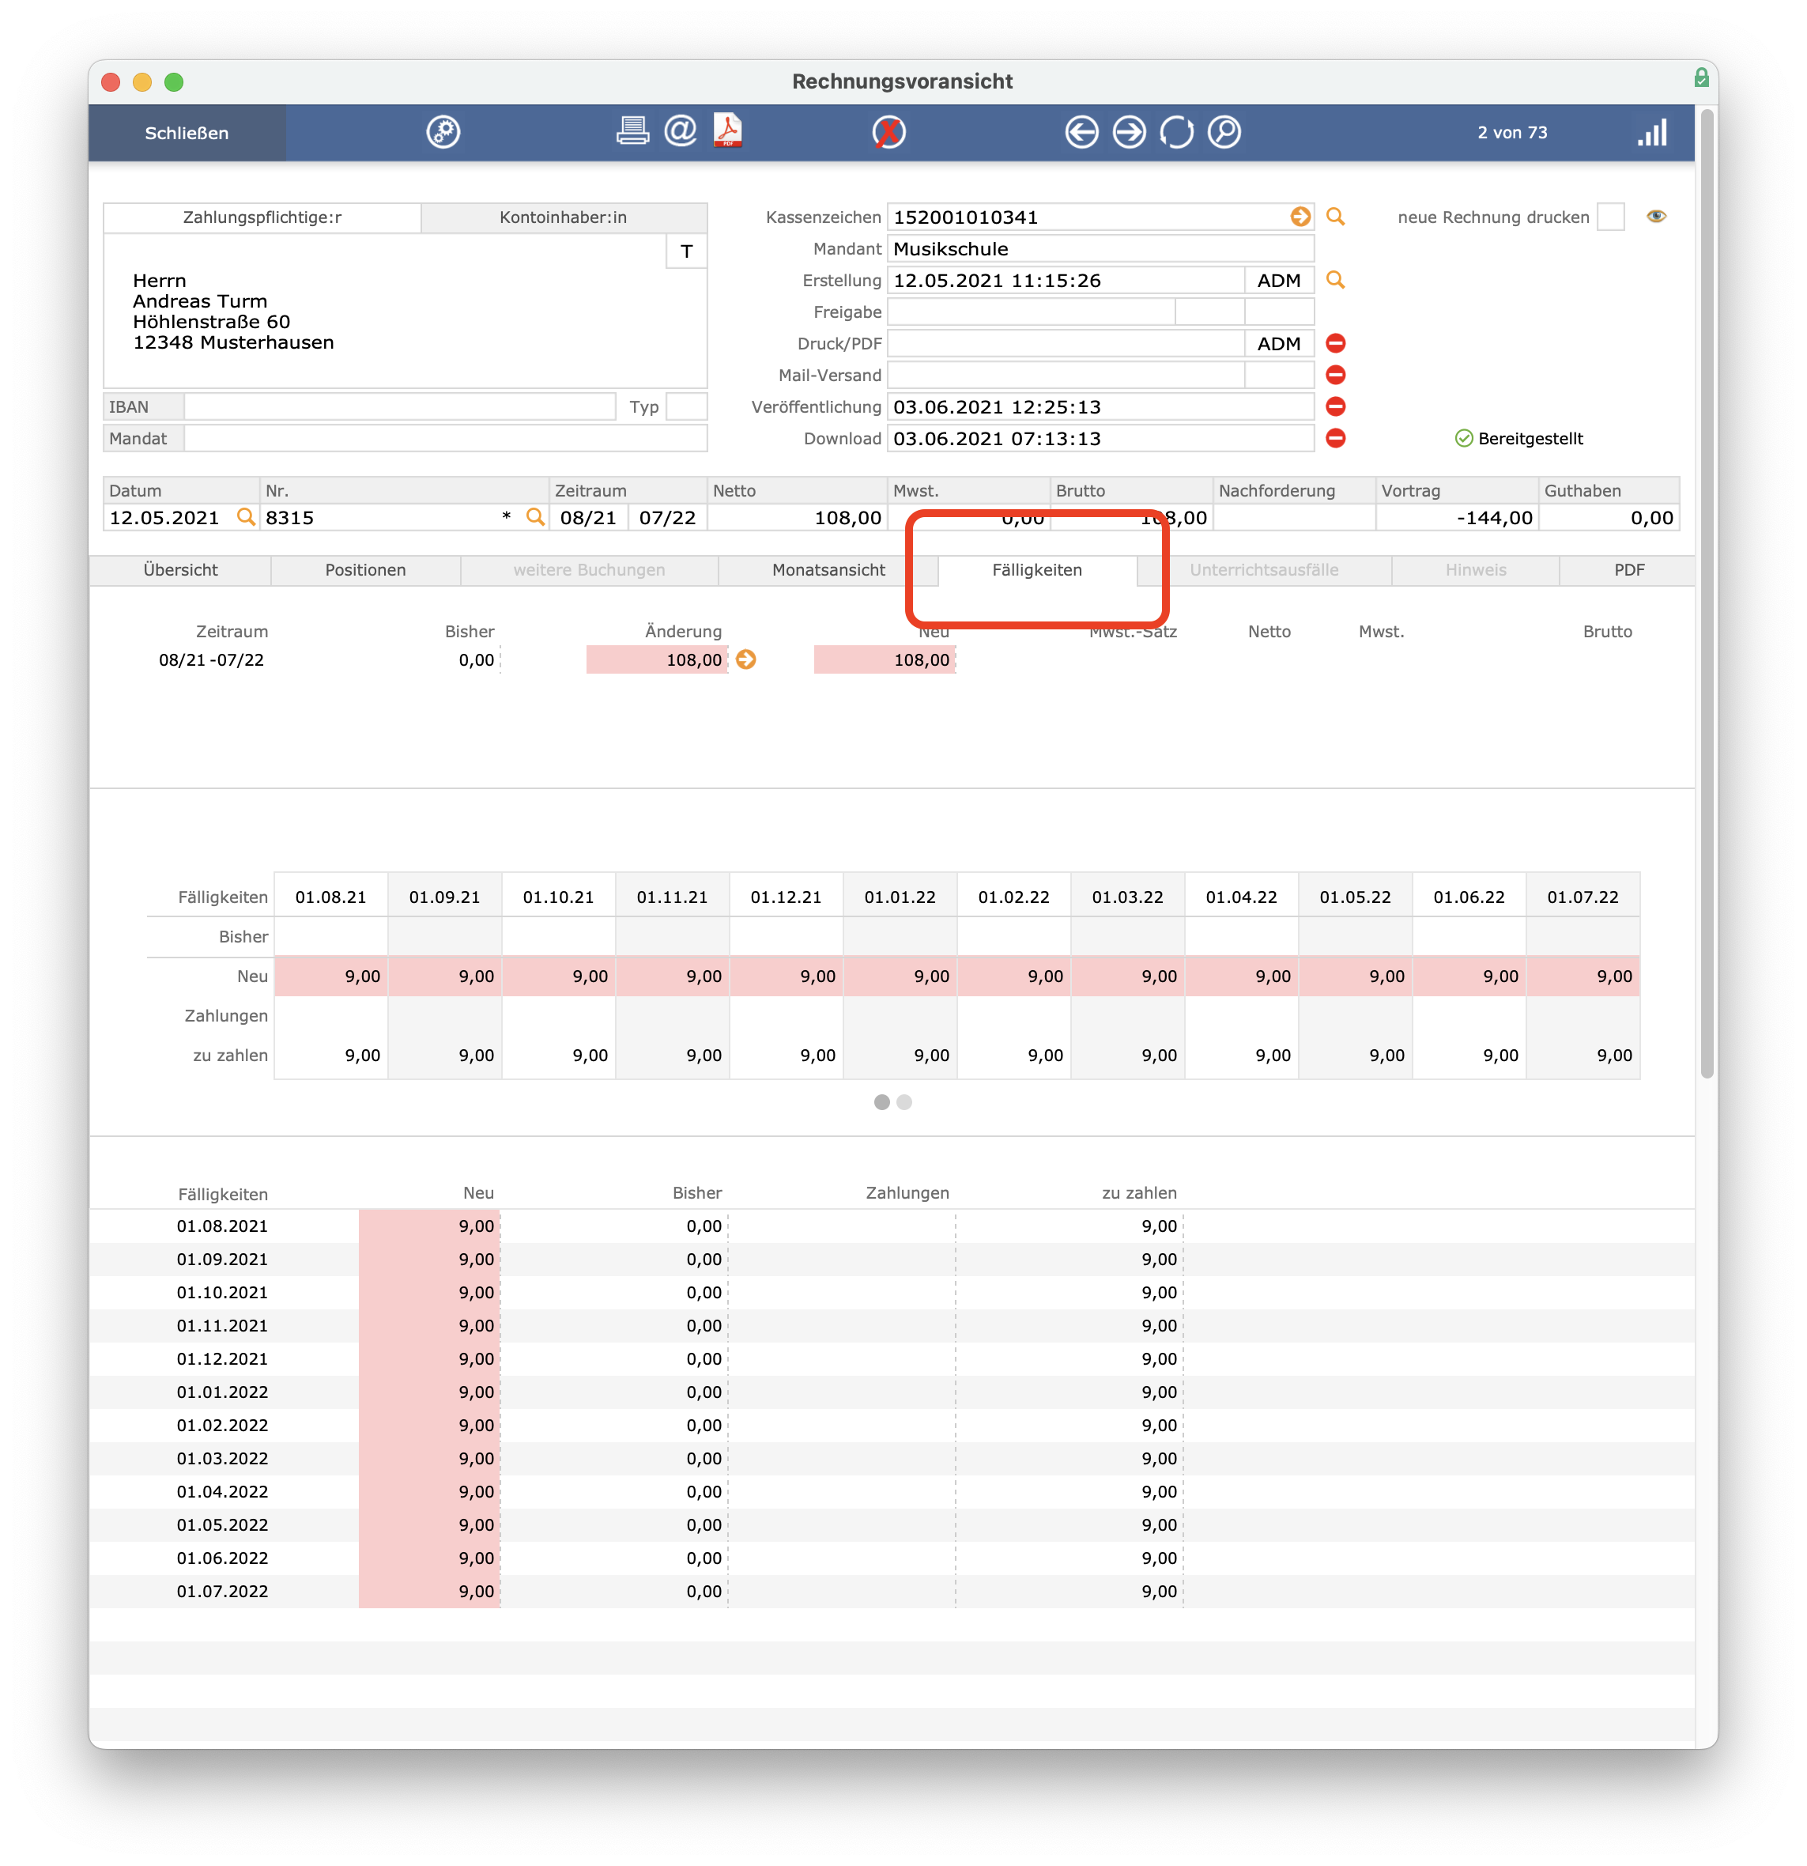The width and height of the screenshot is (1807, 1866).
Task: Open the Übersicht tab
Action: tap(181, 570)
